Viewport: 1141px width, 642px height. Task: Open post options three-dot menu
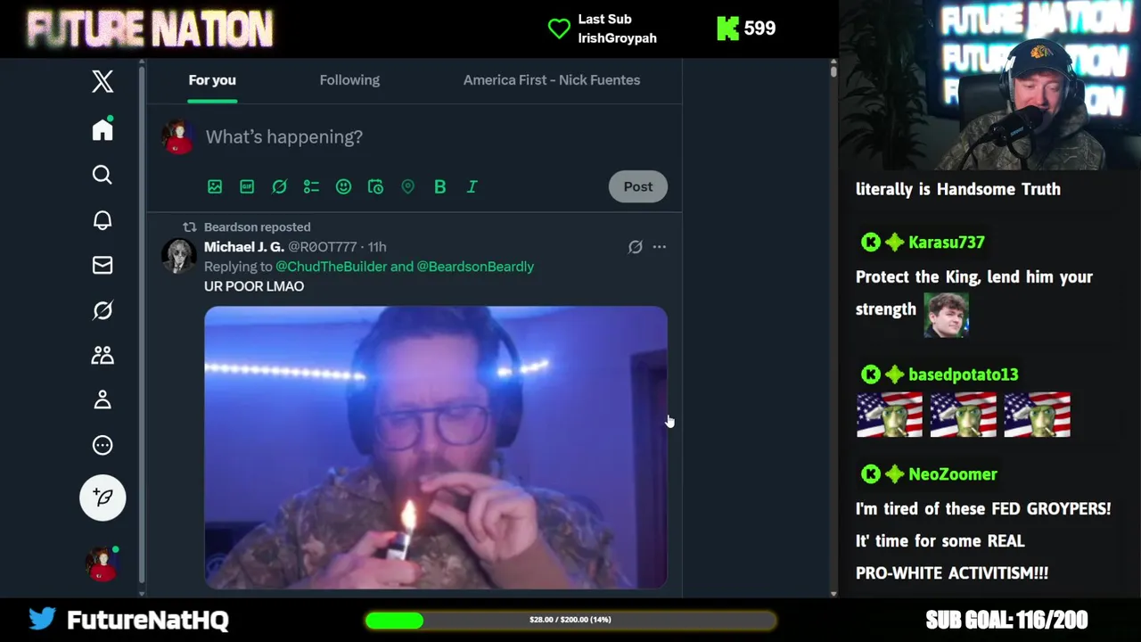pyautogui.click(x=659, y=247)
